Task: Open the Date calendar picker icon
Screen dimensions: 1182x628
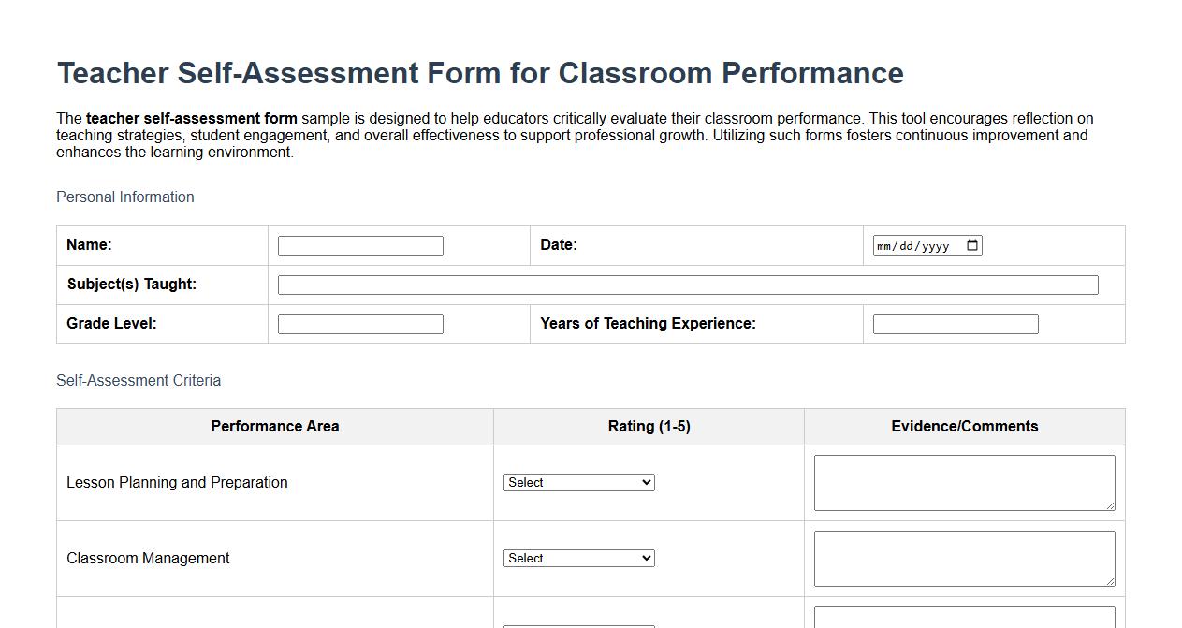Action: pos(972,244)
